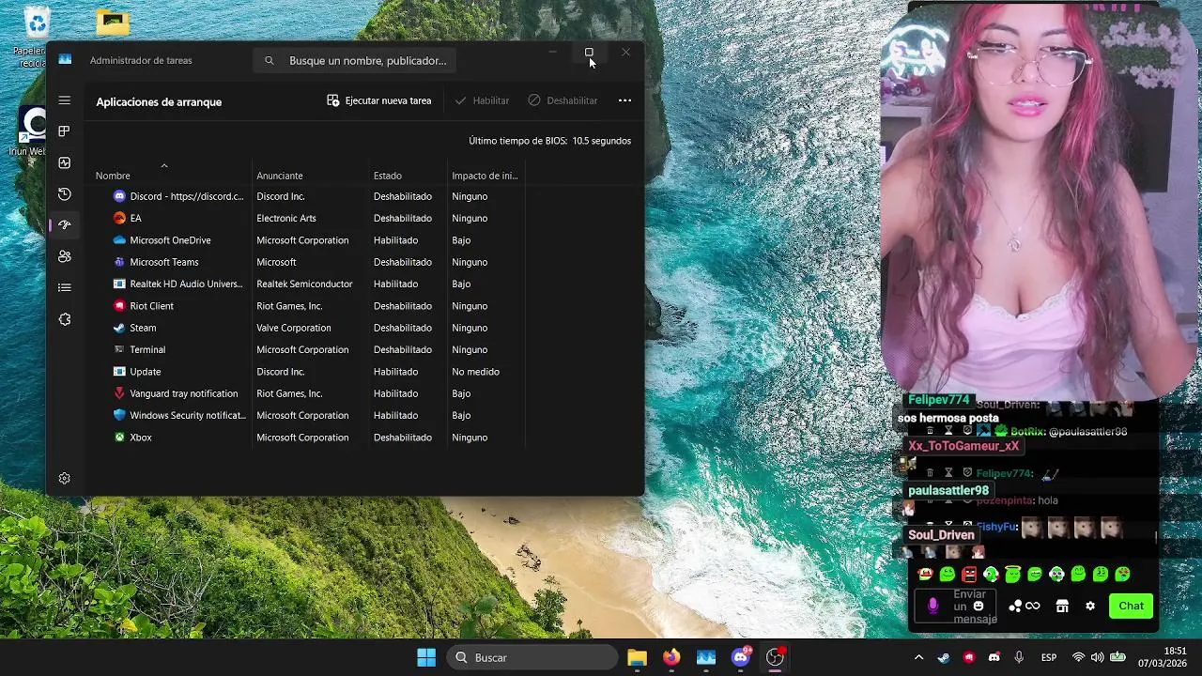Open App history icon in Task Manager sidebar
1202x676 pixels.
tap(64, 194)
